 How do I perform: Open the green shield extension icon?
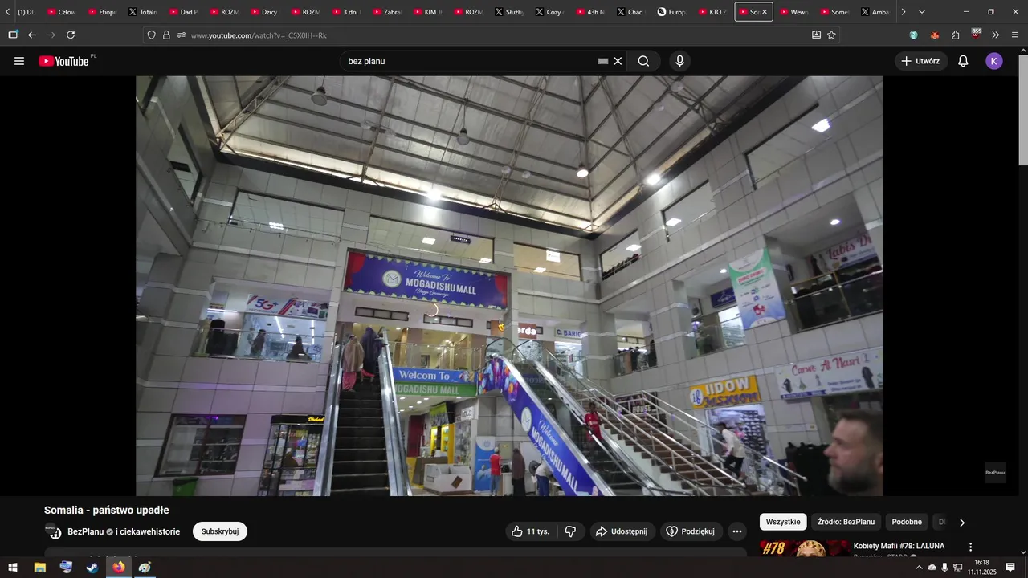click(x=913, y=35)
